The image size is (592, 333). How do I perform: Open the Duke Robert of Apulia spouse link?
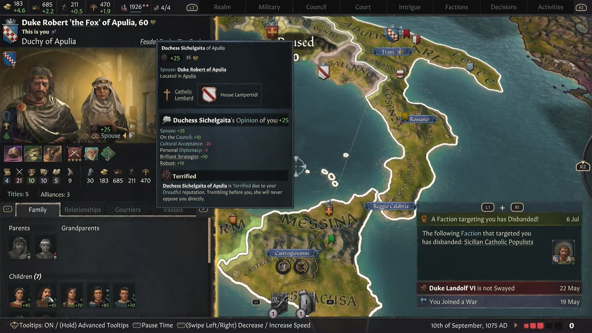click(202, 69)
